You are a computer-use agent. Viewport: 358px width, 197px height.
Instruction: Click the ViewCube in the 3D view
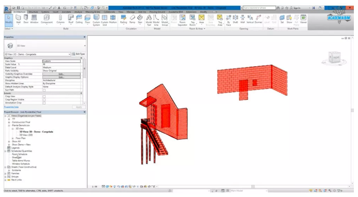coord(335,57)
